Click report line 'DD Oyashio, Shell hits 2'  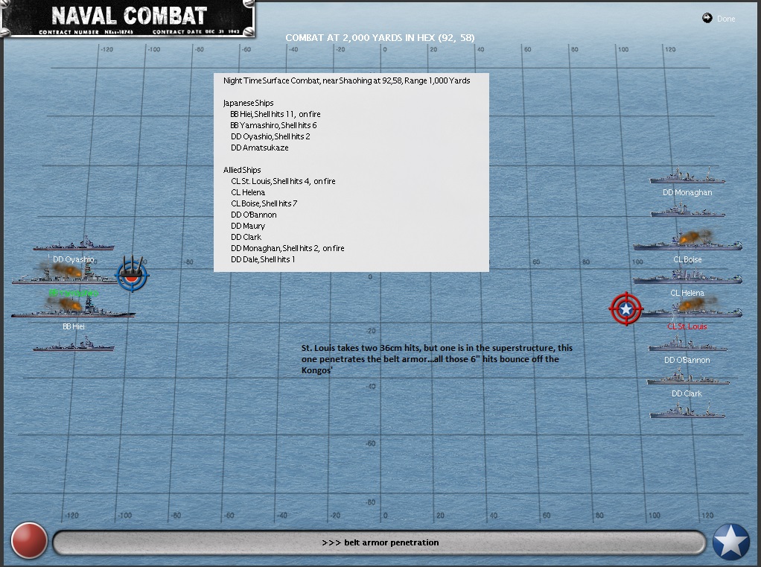(x=270, y=136)
